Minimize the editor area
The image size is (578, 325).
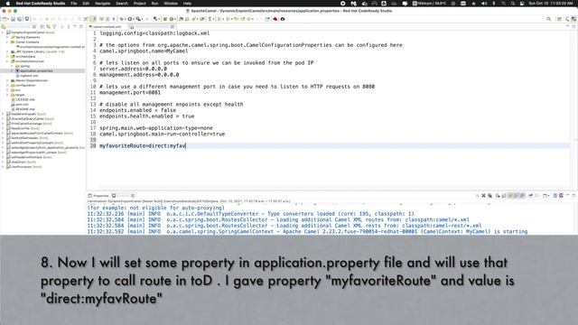click(568, 26)
